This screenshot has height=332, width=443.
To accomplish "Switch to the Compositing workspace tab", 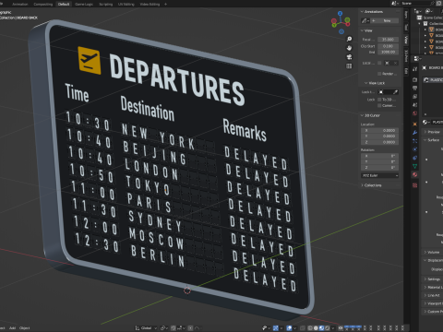I will click(x=43, y=4).
